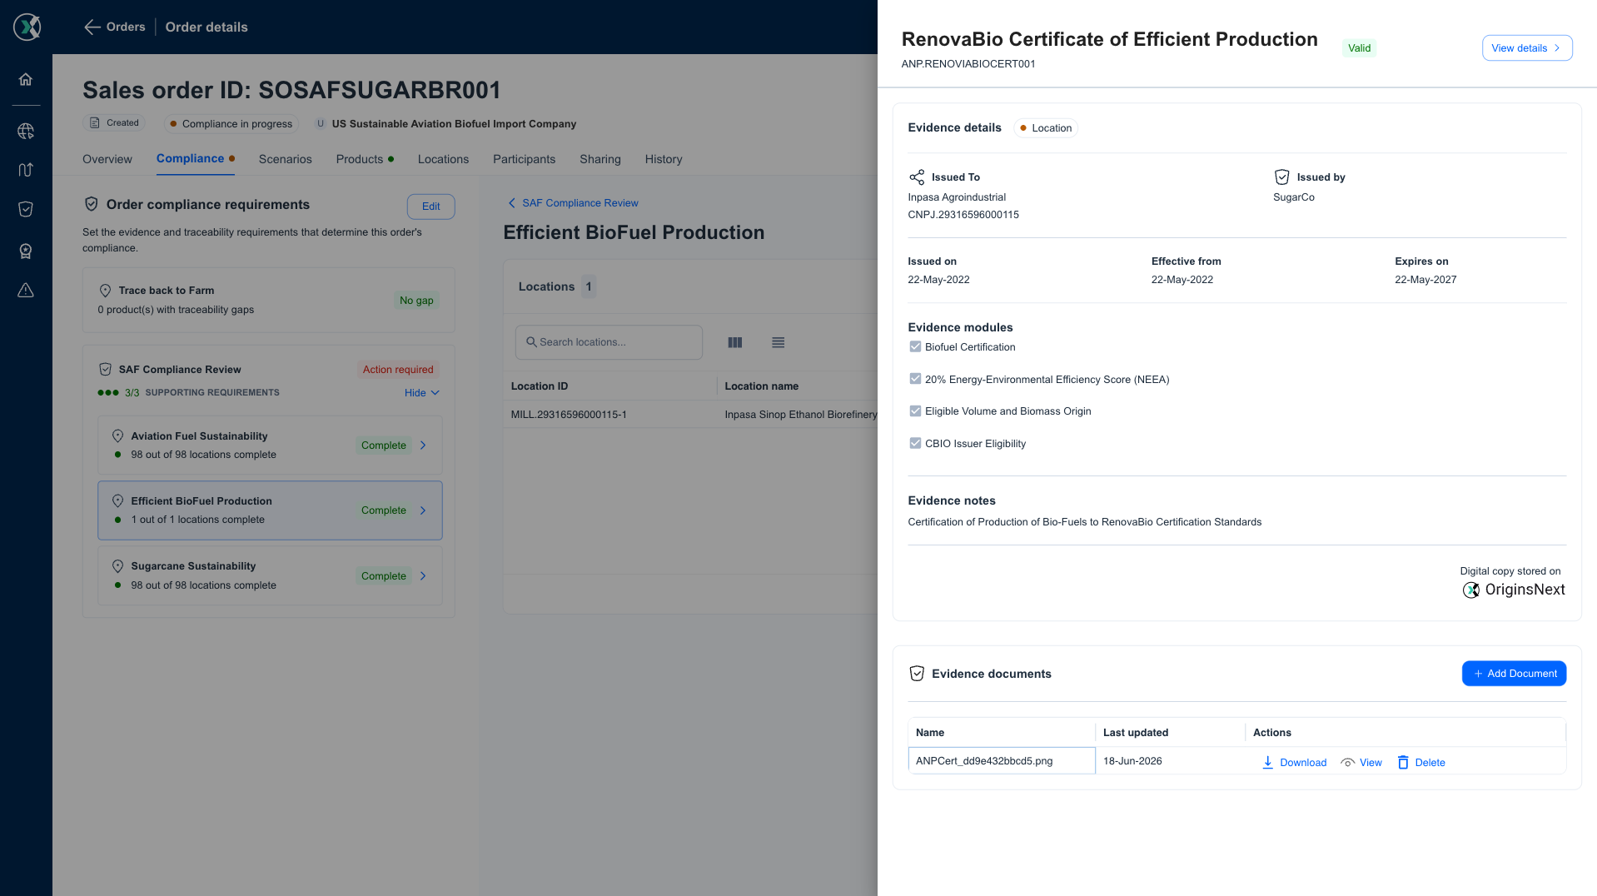Click the Evidence documents shield icon
This screenshot has width=1597, height=896.
[917, 674]
